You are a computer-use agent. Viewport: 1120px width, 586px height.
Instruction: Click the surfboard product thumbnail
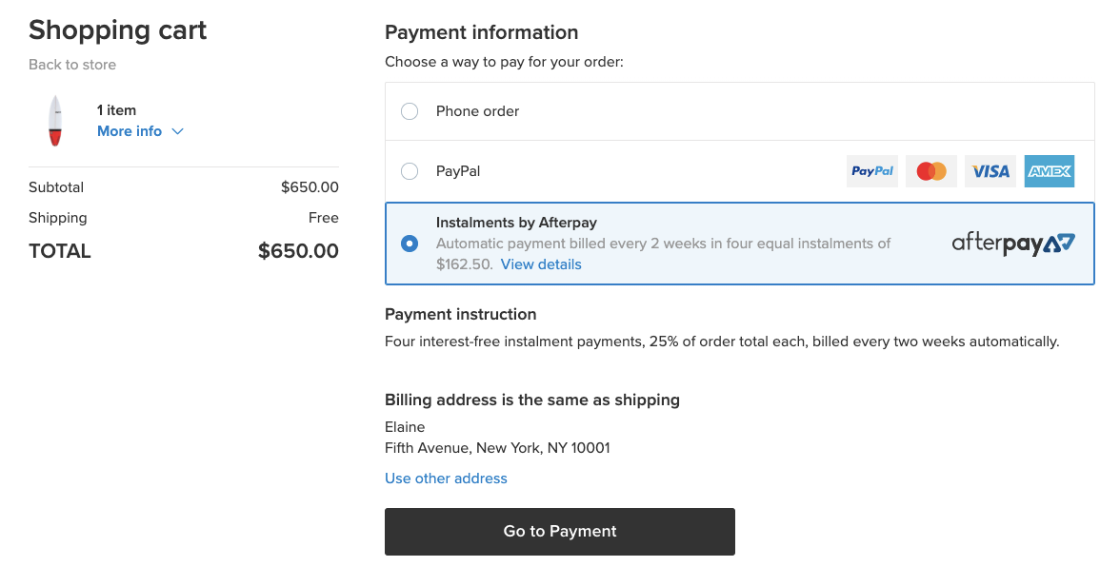(55, 121)
